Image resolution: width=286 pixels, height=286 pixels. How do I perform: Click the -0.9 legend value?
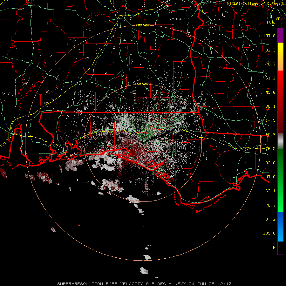pyautogui.click(x=270, y=135)
